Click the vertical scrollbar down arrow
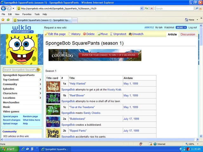 (x=201, y=136)
